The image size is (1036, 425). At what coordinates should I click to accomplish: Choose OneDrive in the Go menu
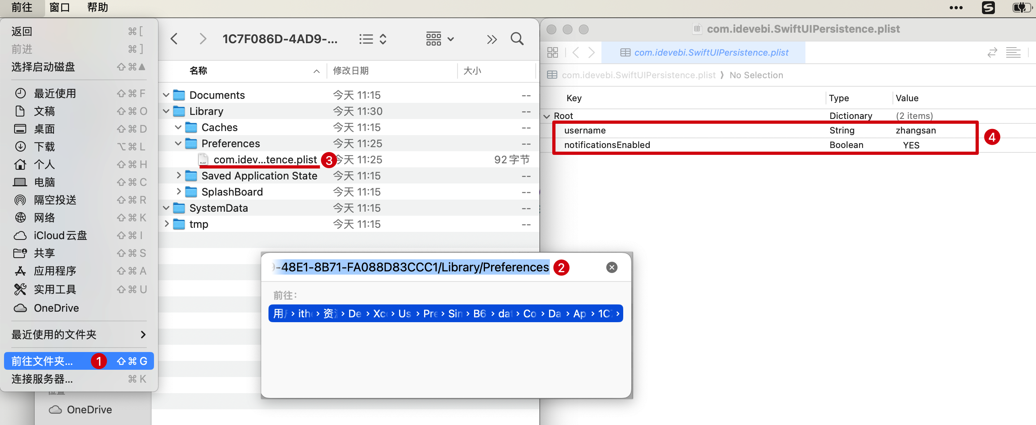79,308
